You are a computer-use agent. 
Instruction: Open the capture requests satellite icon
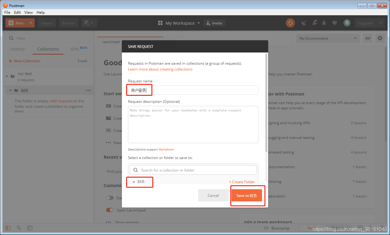click(304, 23)
